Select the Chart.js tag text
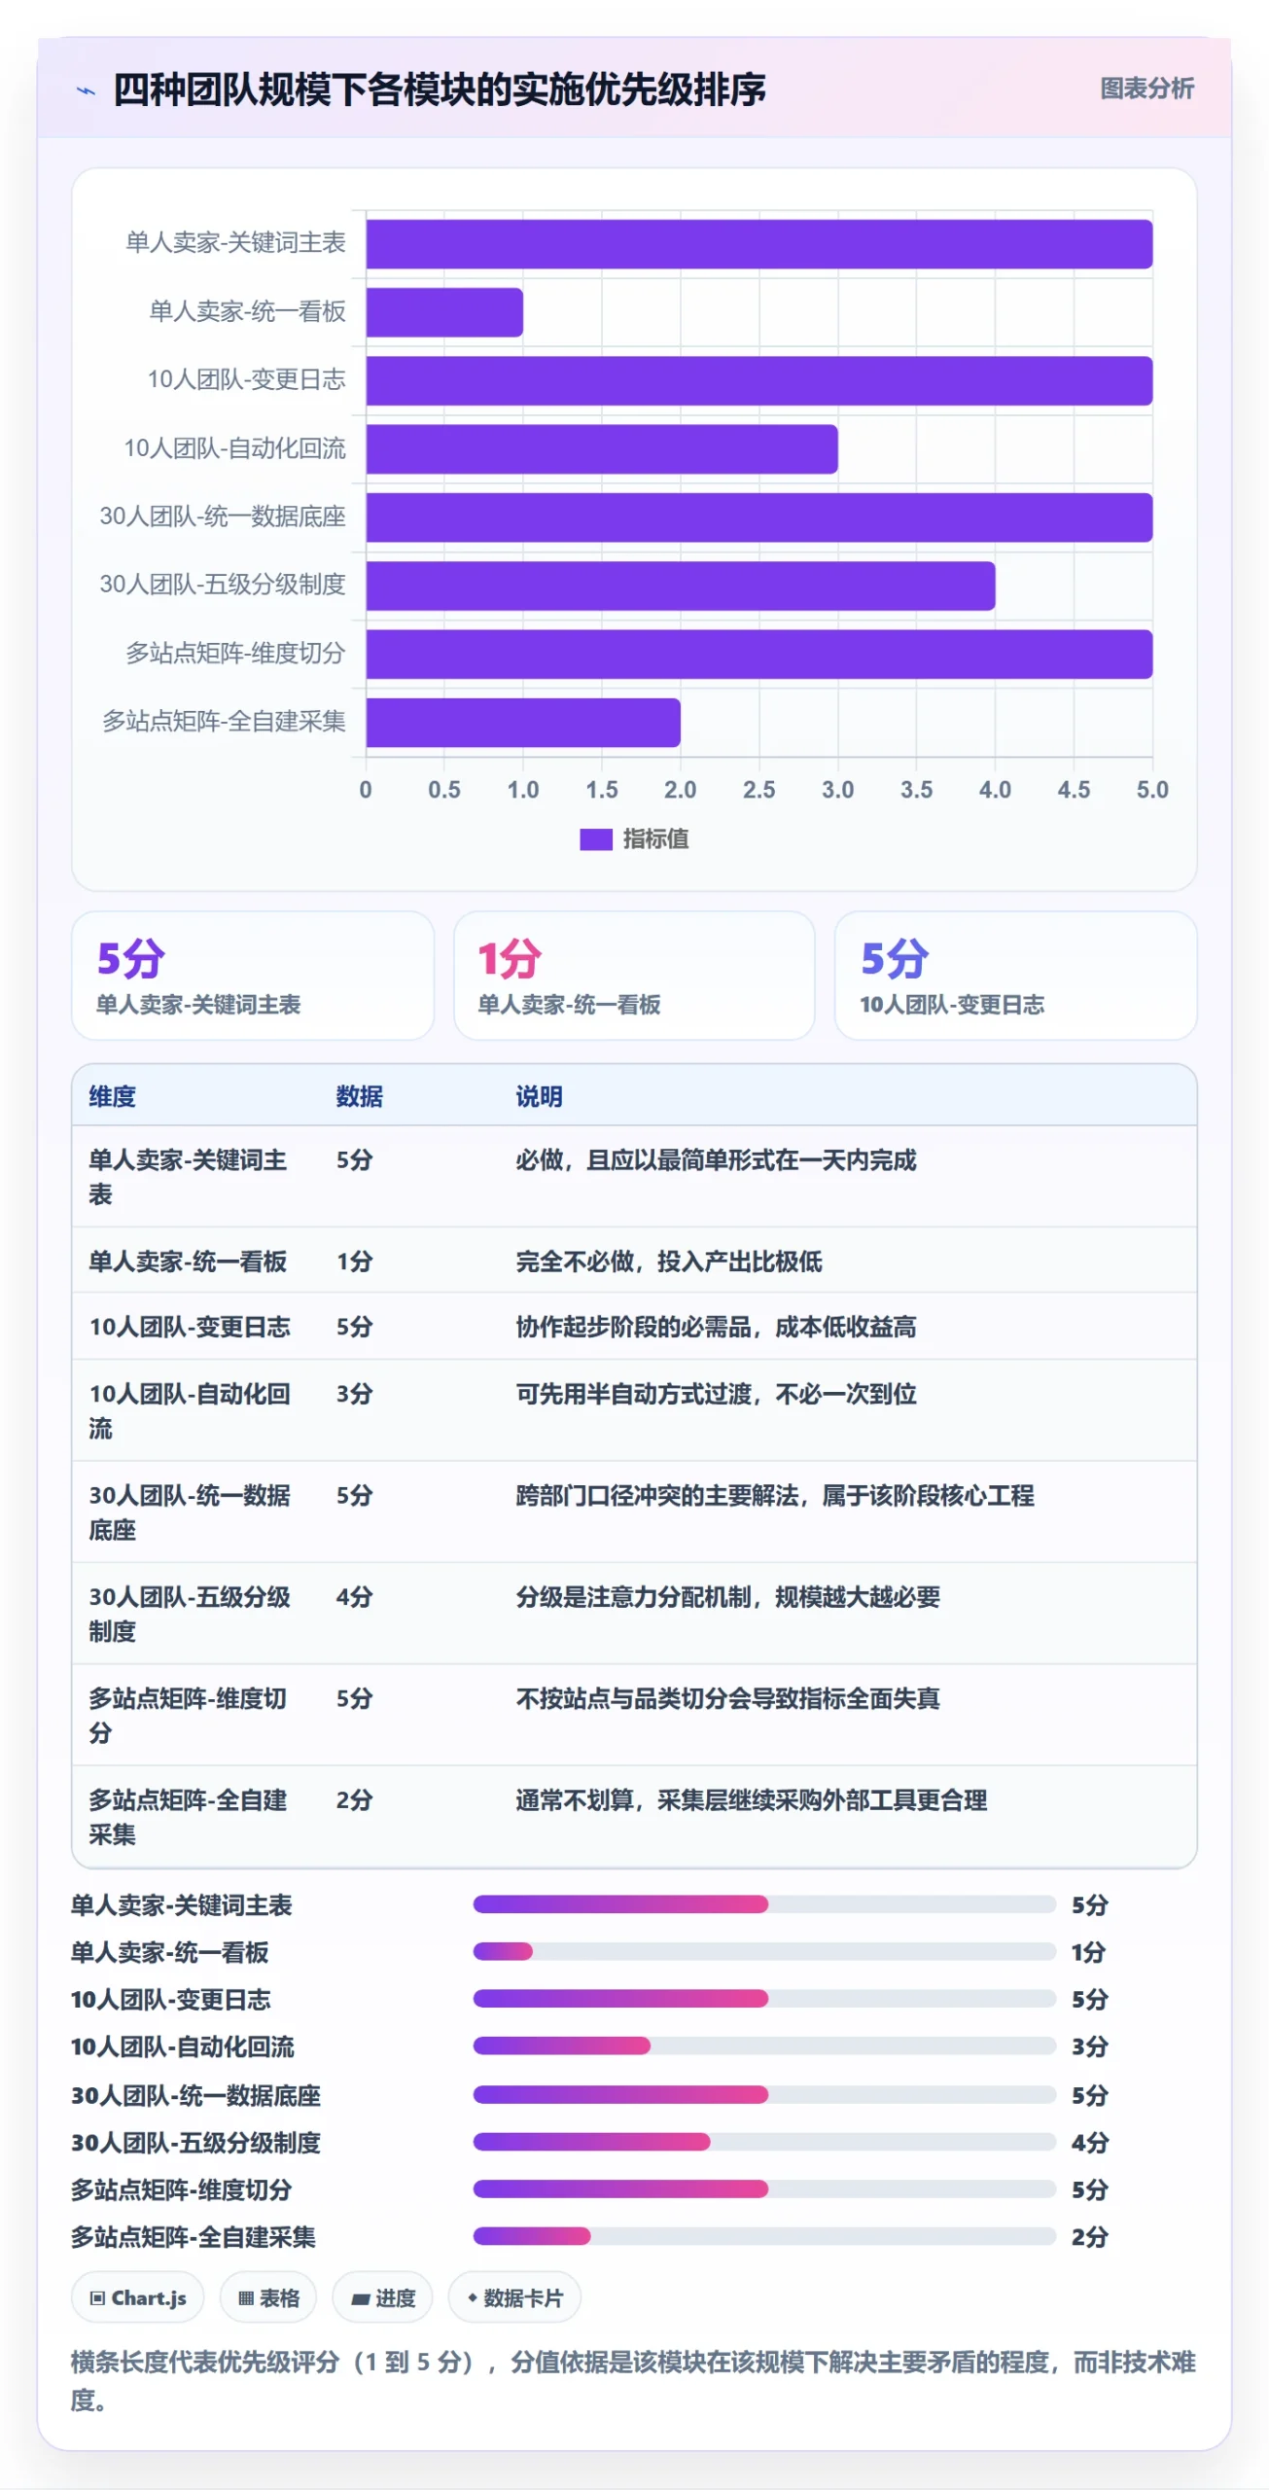This screenshot has height=2490, width=1269. click(149, 2298)
